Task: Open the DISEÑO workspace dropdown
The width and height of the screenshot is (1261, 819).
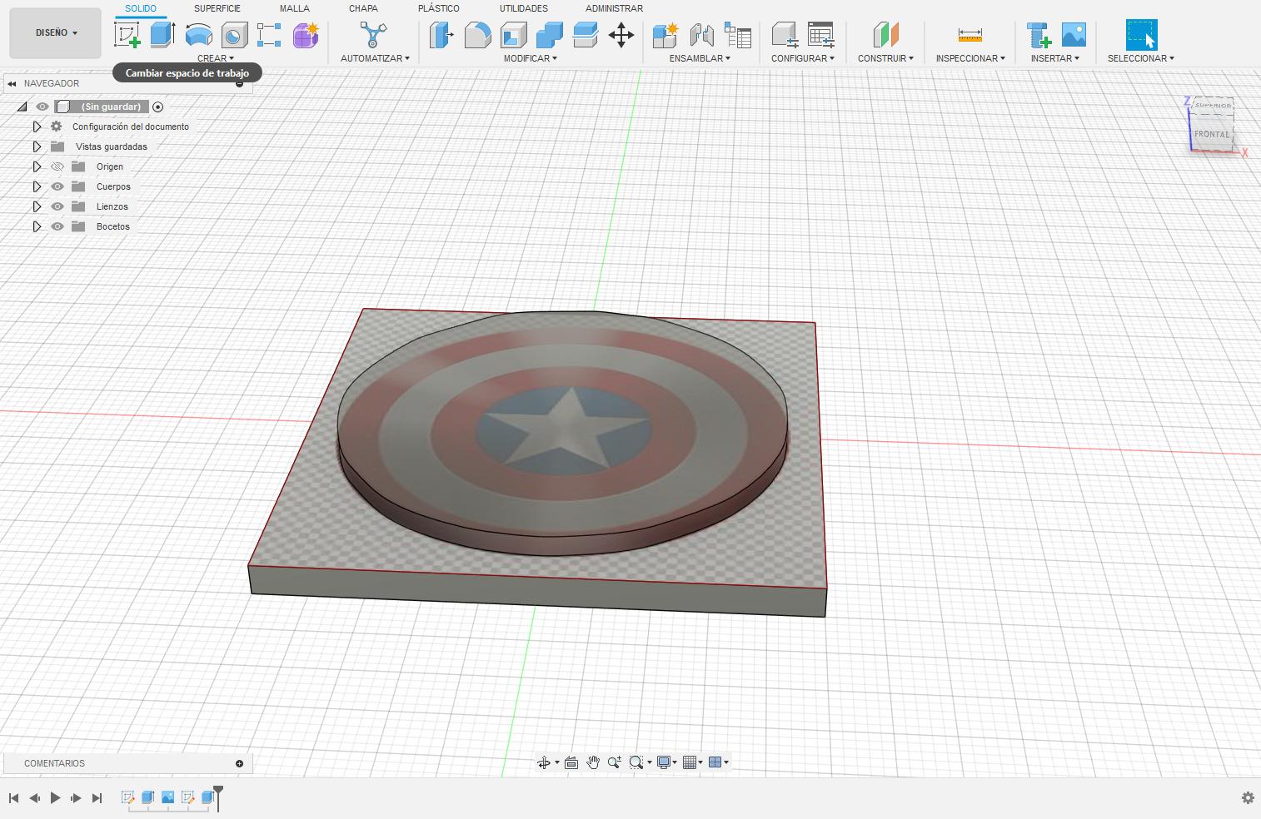Action: click(56, 33)
